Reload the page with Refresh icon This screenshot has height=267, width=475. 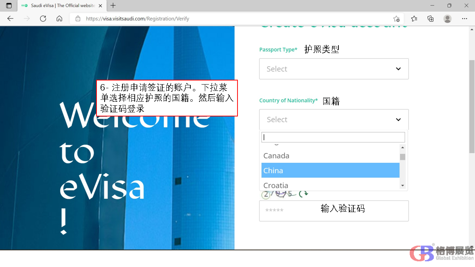click(43, 19)
